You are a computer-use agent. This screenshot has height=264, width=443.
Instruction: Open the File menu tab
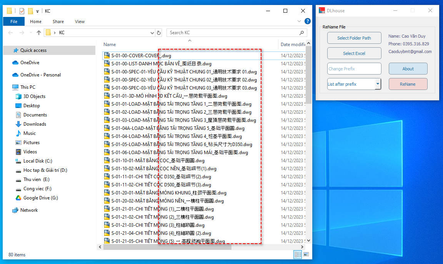14,22
